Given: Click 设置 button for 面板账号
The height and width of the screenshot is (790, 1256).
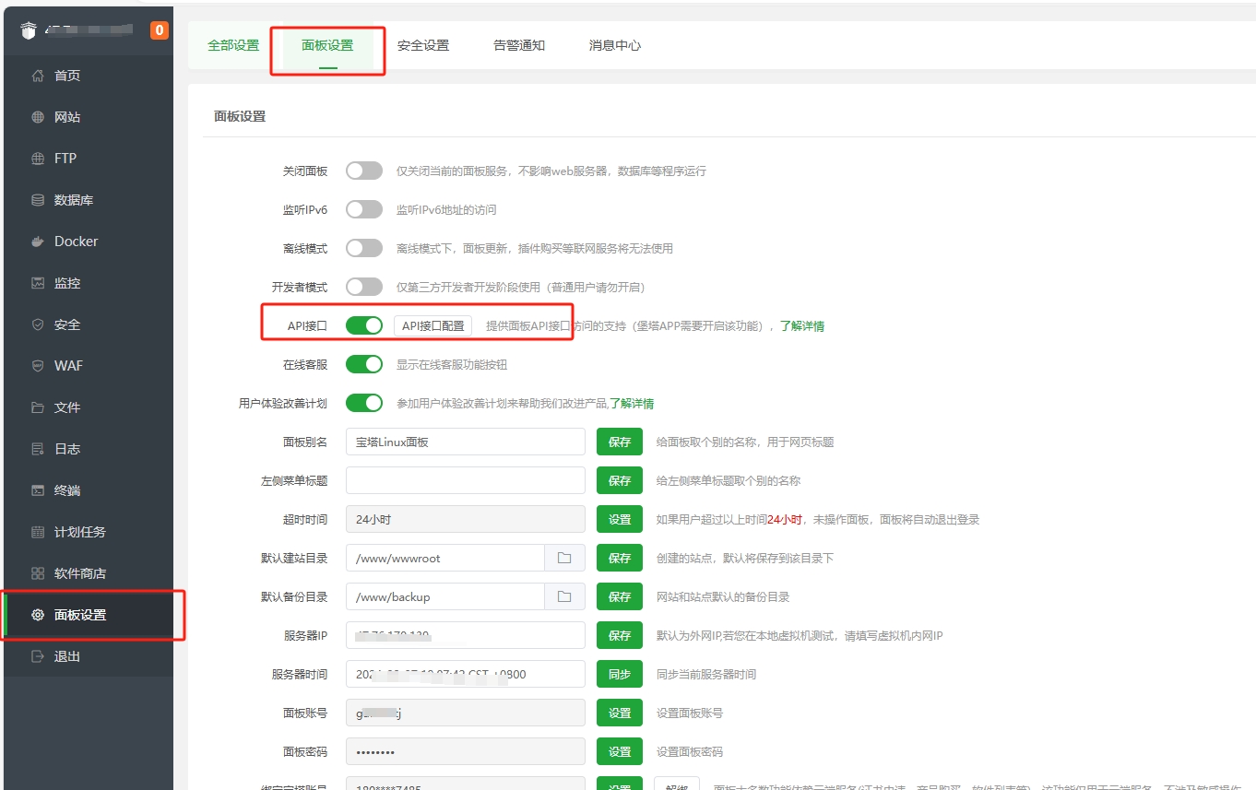Looking at the screenshot, I should coord(620,713).
